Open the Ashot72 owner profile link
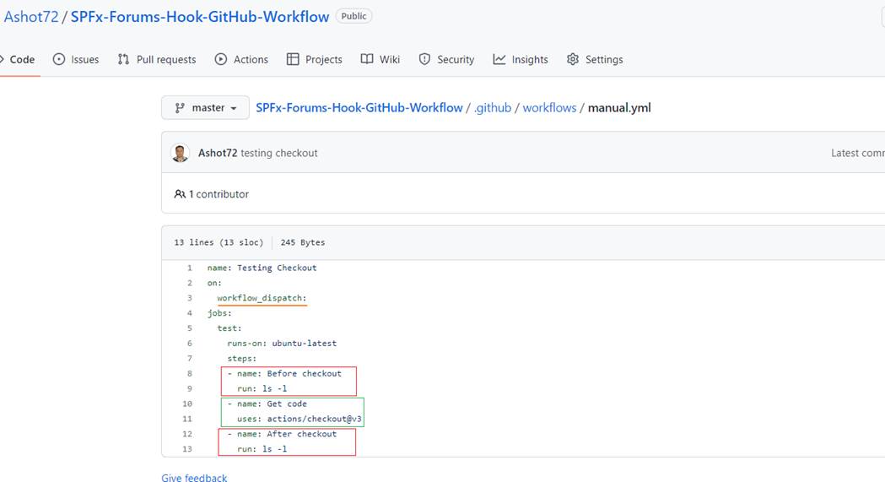This screenshot has height=482, width=885. tap(31, 17)
